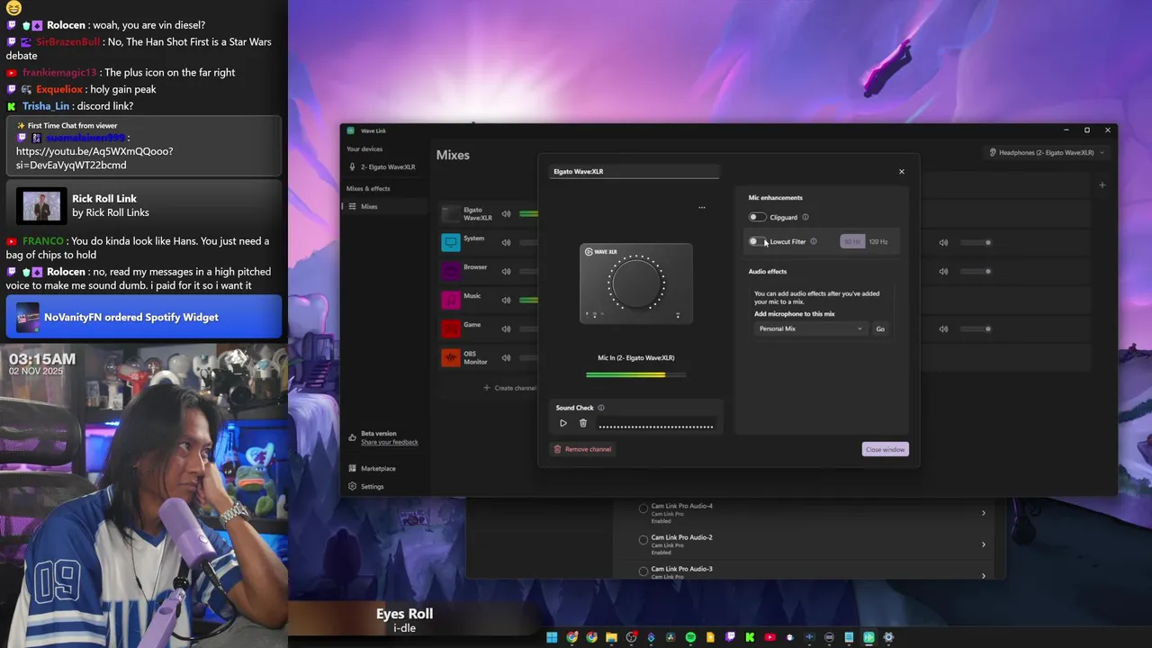Click the plus icon in Mixes header
The width and height of the screenshot is (1152, 648).
[1102, 185]
